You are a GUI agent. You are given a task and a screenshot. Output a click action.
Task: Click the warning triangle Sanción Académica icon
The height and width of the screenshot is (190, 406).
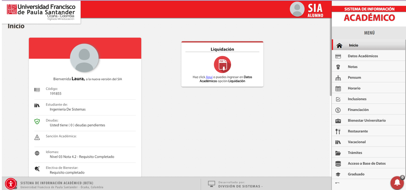[x=37, y=137]
